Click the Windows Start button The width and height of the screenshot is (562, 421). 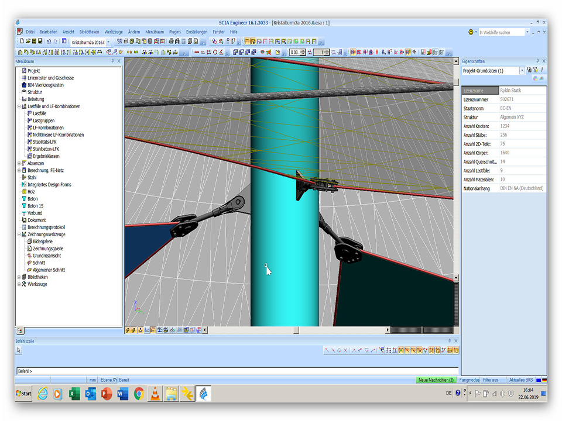pyautogui.click(x=24, y=394)
